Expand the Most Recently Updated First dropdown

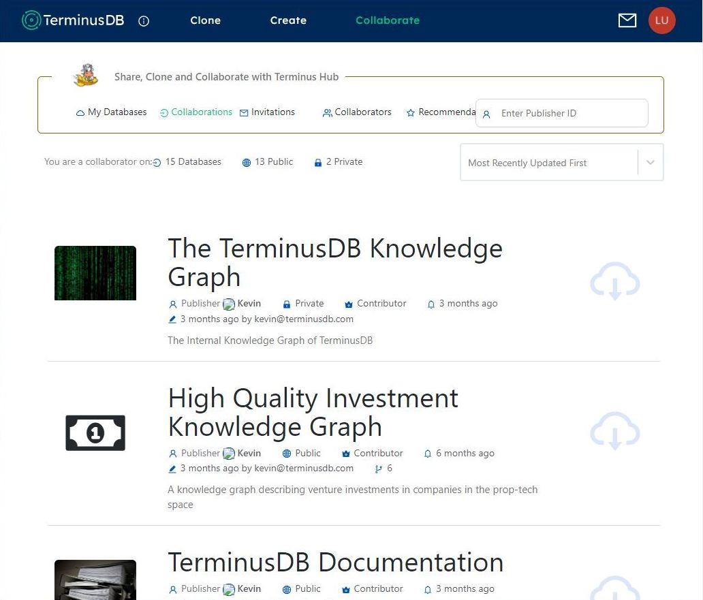click(x=548, y=163)
